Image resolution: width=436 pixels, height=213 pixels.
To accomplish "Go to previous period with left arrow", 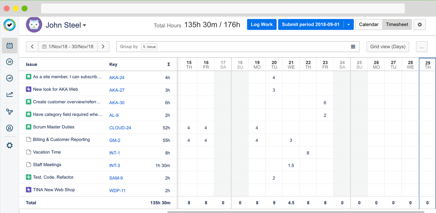I will pyautogui.click(x=32, y=47).
